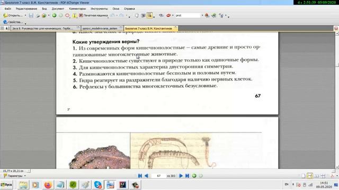The width and height of the screenshot is (339, 190).
Task: Select single page layout icon
Action: 304,176
